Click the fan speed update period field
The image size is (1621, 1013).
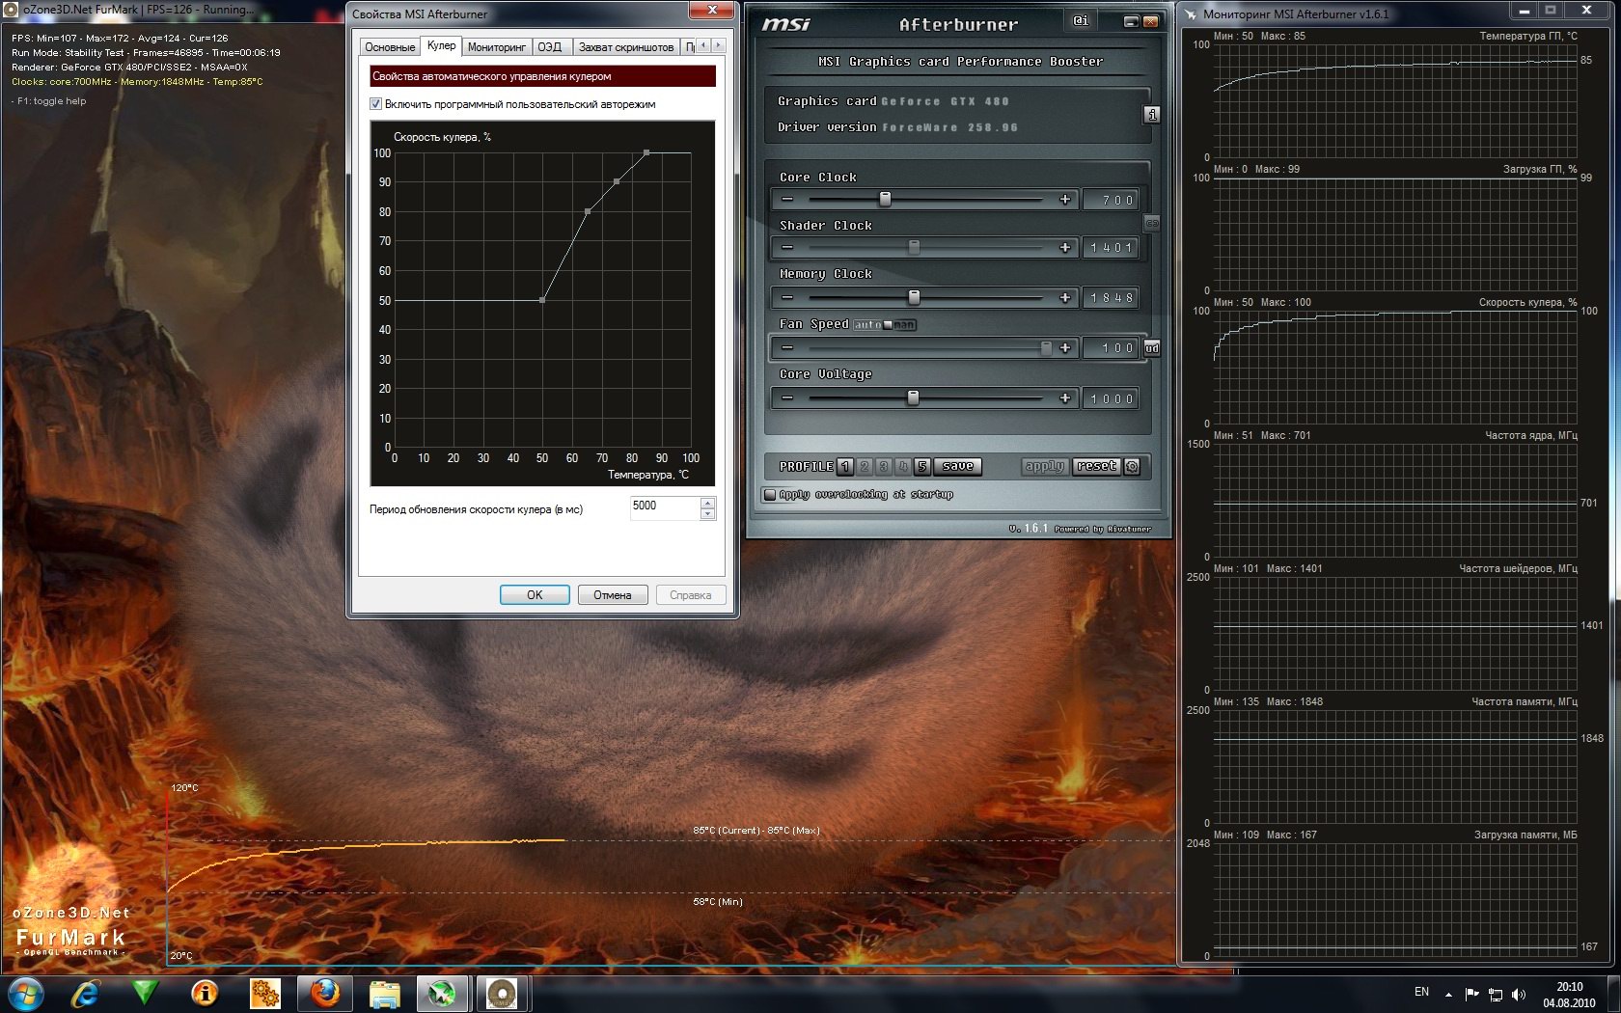pos(664,507)
